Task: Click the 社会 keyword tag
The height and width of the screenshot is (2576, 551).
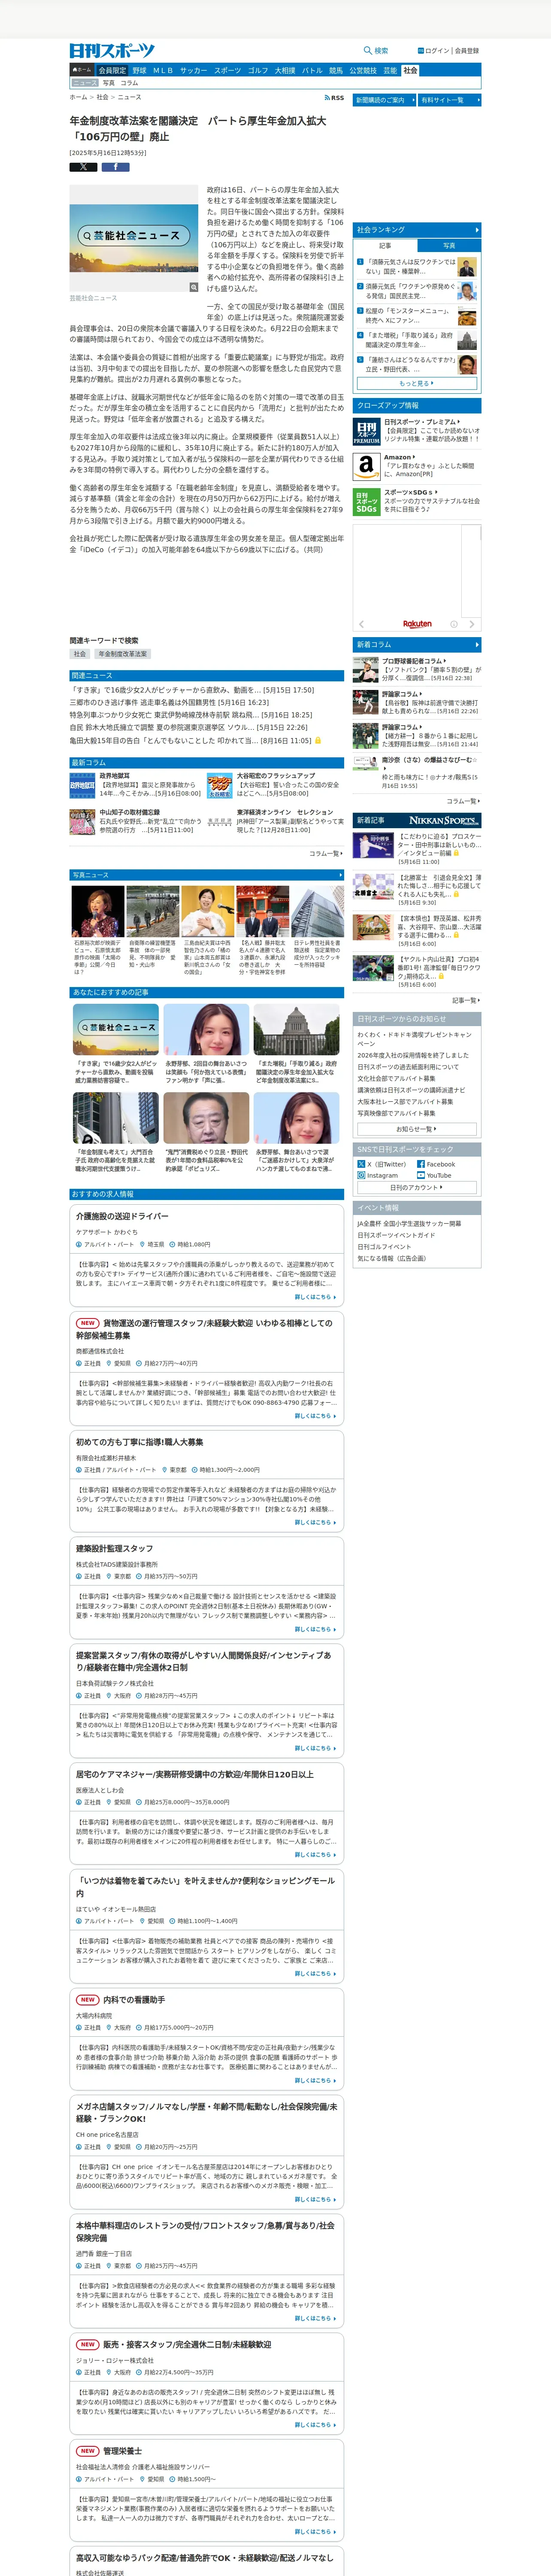Action: 80,654
